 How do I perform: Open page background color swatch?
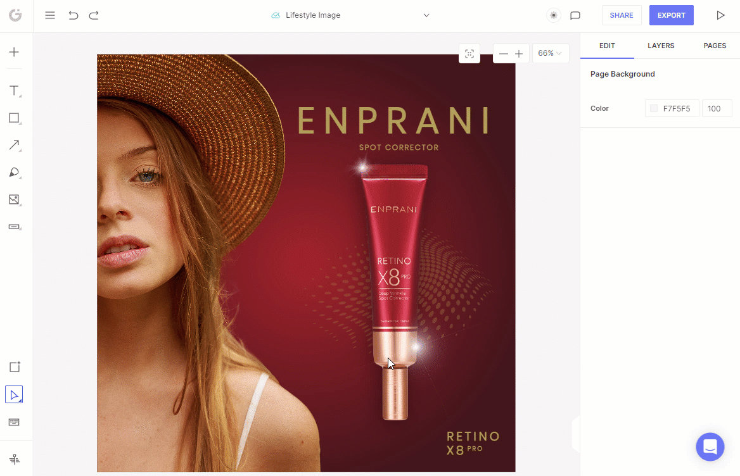(x=654, y=108)
